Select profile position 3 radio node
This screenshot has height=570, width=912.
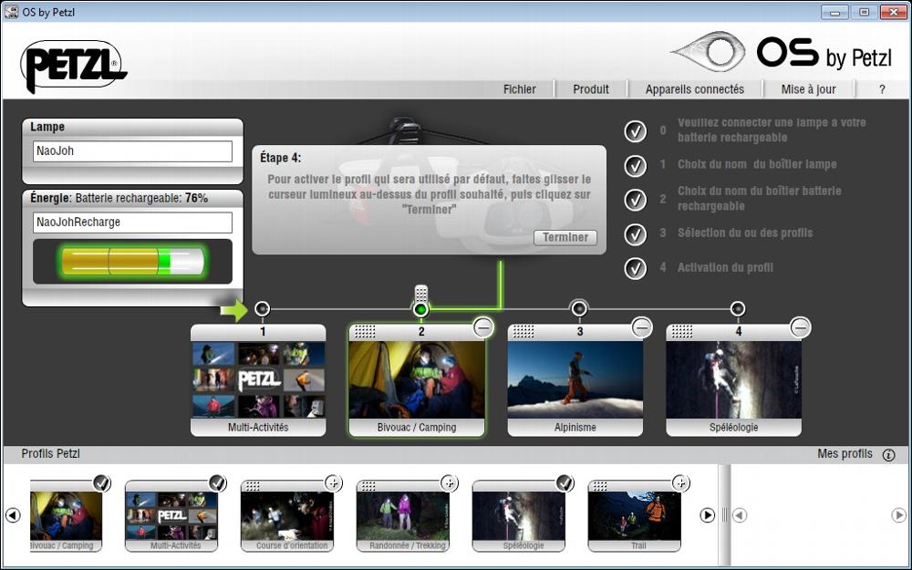coord(579,309)
